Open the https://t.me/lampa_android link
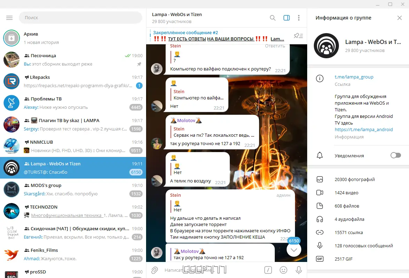The height and width of the screenshot is (278, 409). [x=364, y=129]
